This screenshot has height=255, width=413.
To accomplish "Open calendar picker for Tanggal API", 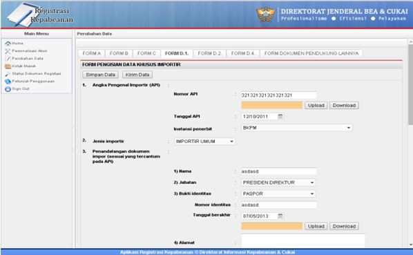I will pyautogui.click(x=280, y=116).
